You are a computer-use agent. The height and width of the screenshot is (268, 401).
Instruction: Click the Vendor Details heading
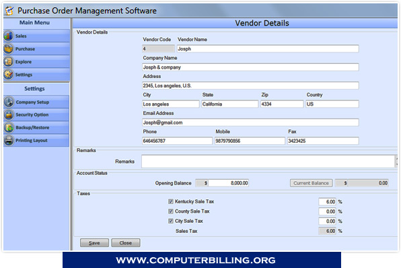click(262, 23)
